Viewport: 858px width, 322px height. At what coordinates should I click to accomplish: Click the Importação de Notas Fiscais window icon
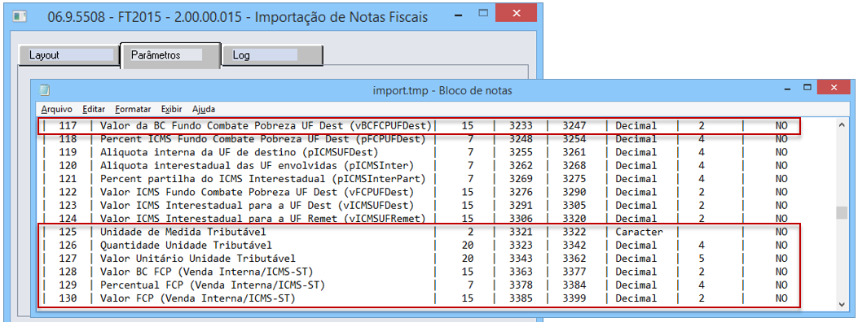[x=20, y=16]
